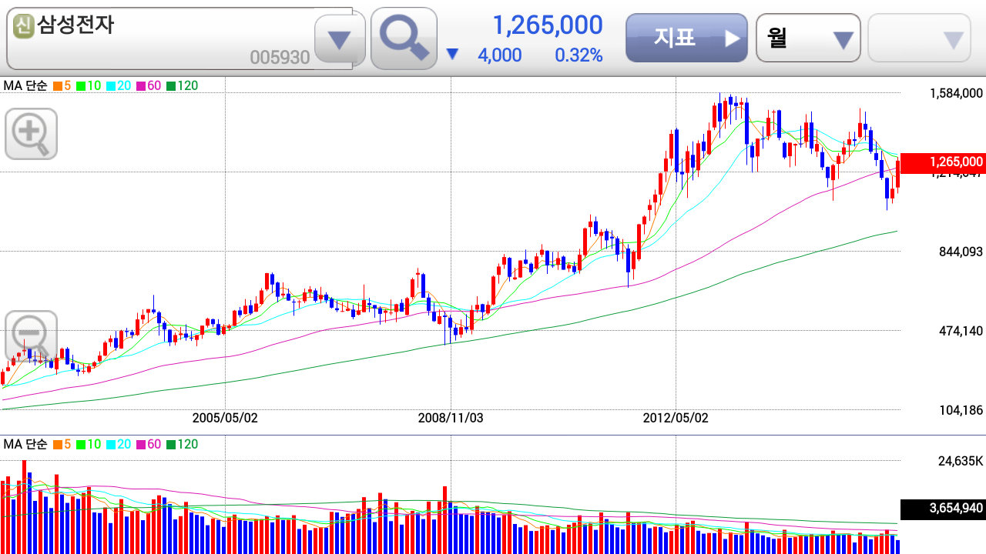This screenshot has width=986, height=554.
Task: Click the 104,186 axis value
Action: click(x=961, y=411)
